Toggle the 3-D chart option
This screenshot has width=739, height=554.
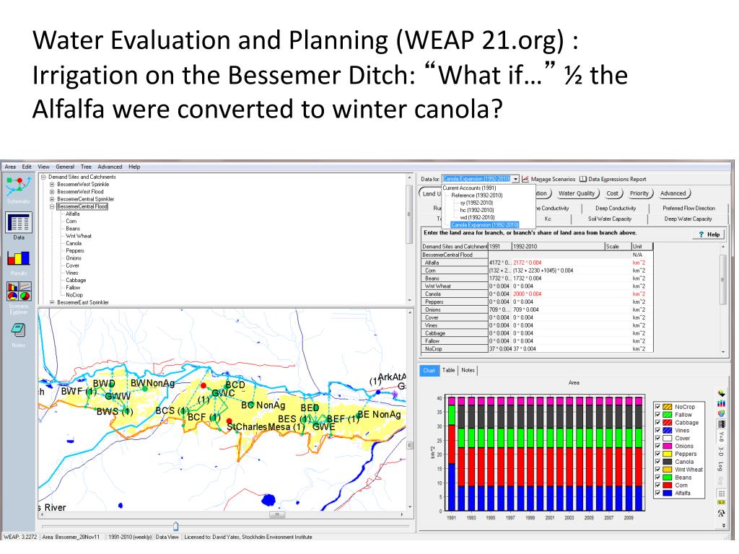pyautogui.click(x=721, y=452)
